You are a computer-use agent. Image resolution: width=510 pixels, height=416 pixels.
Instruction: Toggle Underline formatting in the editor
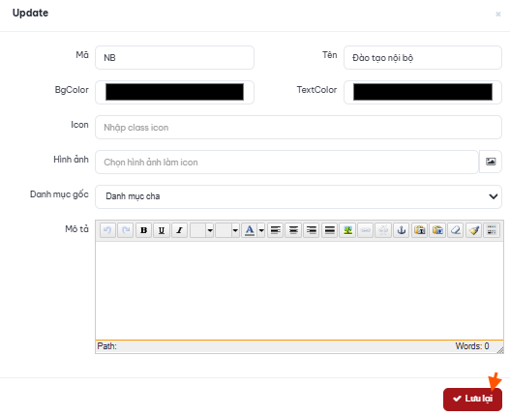click(x=162, y=230)
